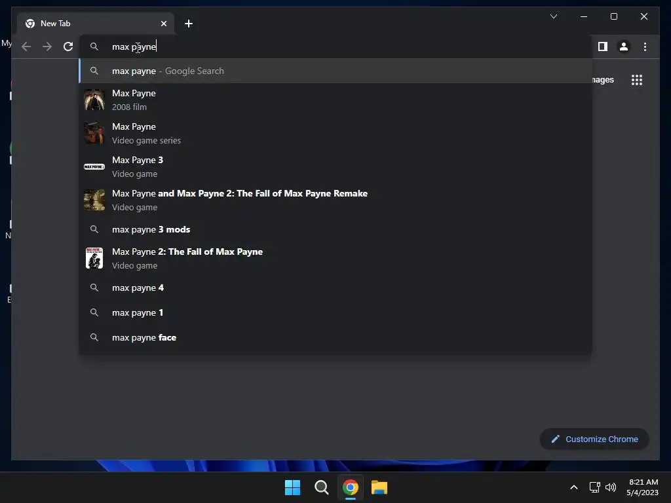Open Chrome three-dot menu
Viewport: 671px width, 503px height.
645,47
